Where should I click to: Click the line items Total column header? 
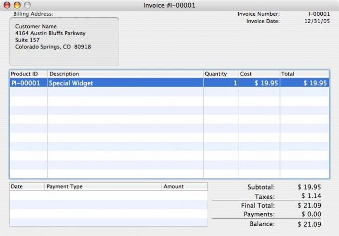tap(305, 74)
